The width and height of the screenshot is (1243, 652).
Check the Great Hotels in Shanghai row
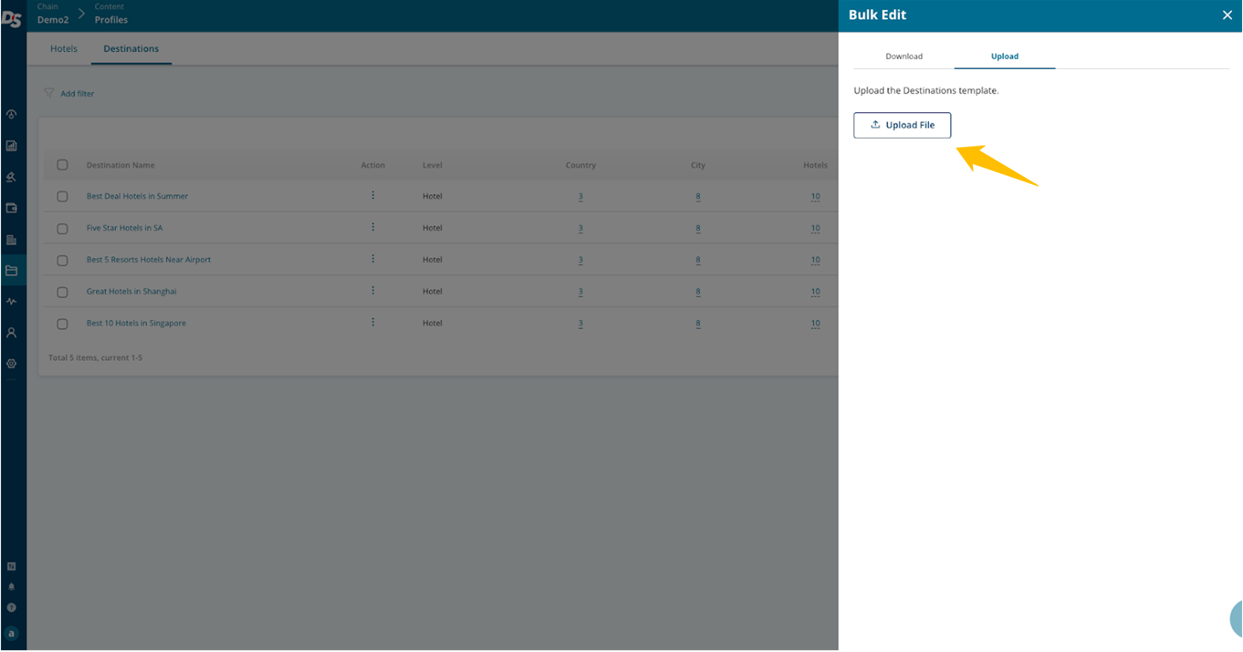[62, 292]
